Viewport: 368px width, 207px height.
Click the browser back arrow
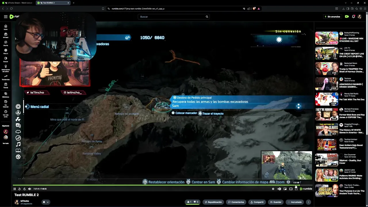(x=3, y=9)
